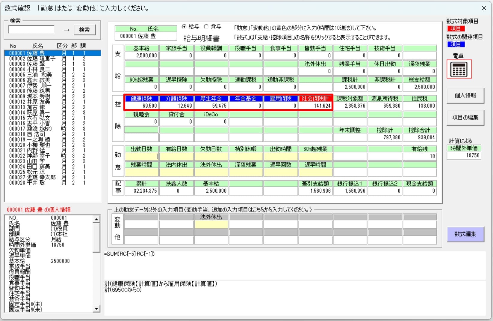Click the 出勤日数 yellow input cell
Image resolution: width=493 pixels, height=321 pixels.
point(141,156)
